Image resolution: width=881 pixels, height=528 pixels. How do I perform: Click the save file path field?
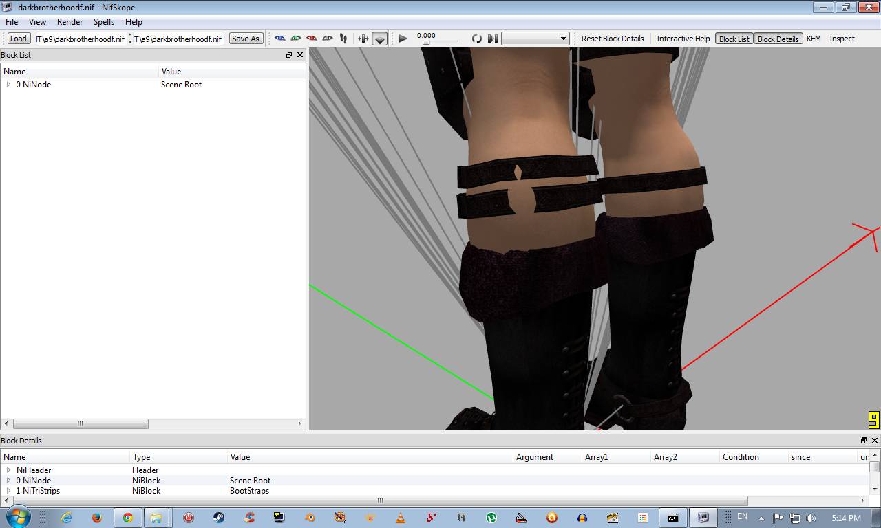[x=178, y=38]
